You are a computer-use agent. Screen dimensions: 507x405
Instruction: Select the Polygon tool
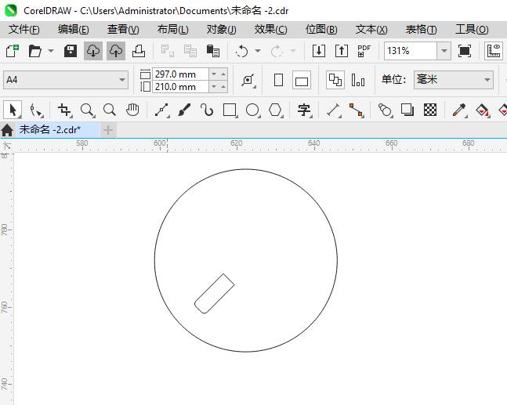(x=276, y=110)
